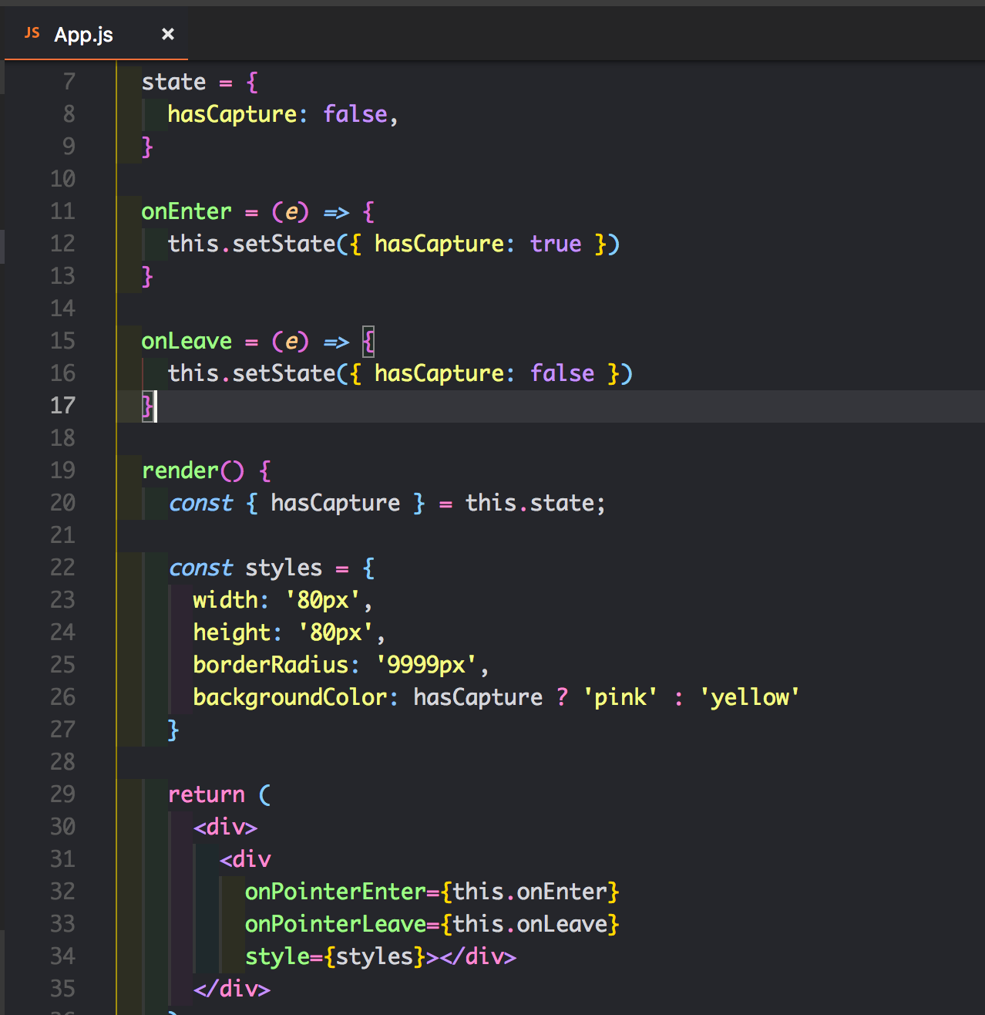Click line number 22 in gutter
The image size is (985, 1015).
(63, 568)
